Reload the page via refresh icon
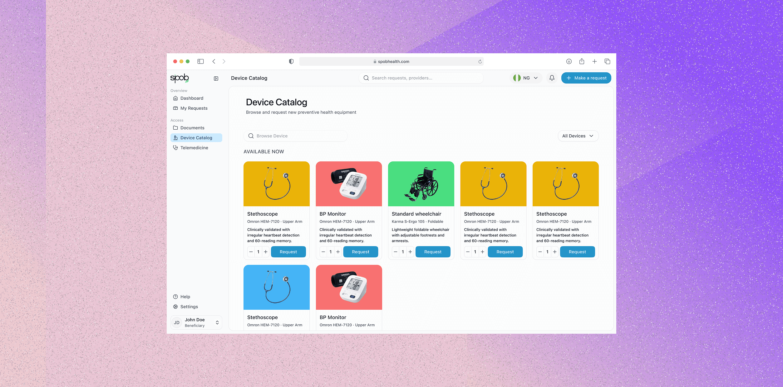The height and width of the screenshot is (387, 783). point(480,61)
